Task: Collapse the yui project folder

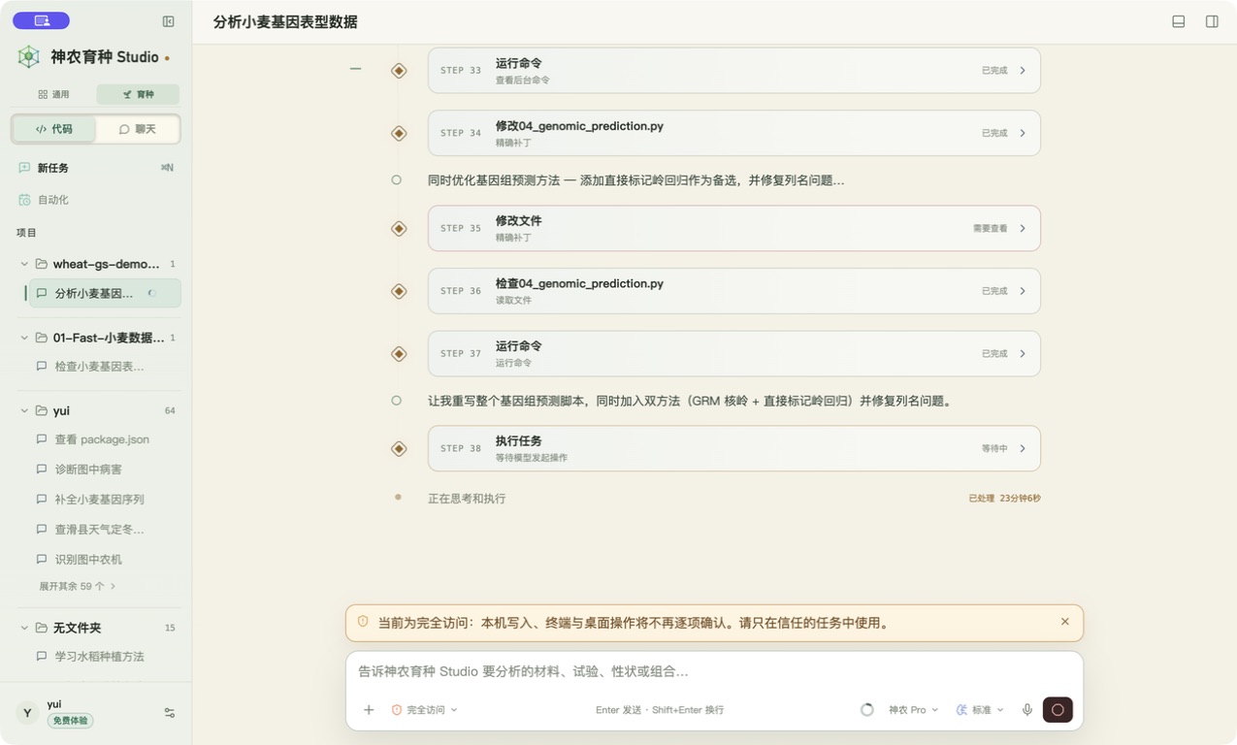Action: pos(24,410)
